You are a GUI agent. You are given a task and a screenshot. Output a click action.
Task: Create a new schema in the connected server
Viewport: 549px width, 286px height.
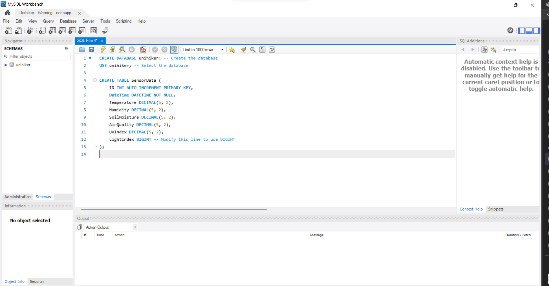pos(42,30)
